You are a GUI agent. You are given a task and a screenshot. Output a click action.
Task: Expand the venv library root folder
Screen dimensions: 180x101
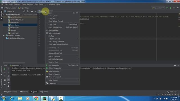[6, 17]
